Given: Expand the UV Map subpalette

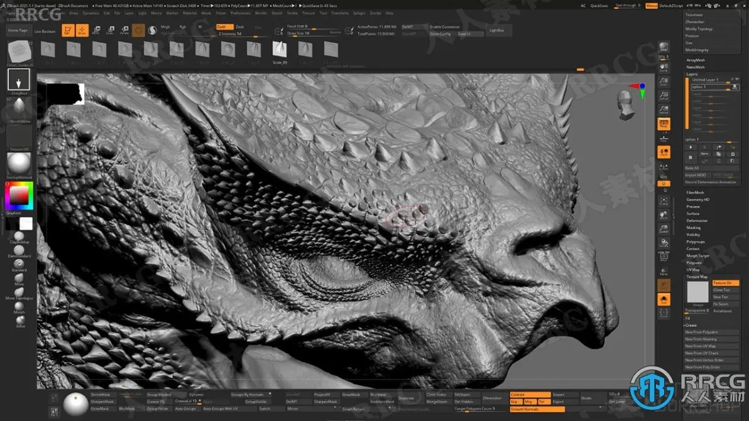Looking at the screenshot, I should tap(692, 270).
